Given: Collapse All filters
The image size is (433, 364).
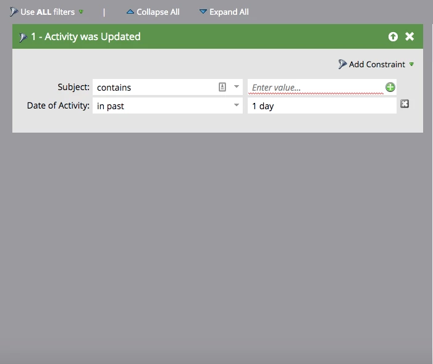Looking at the screenshot, I should 153,12.
